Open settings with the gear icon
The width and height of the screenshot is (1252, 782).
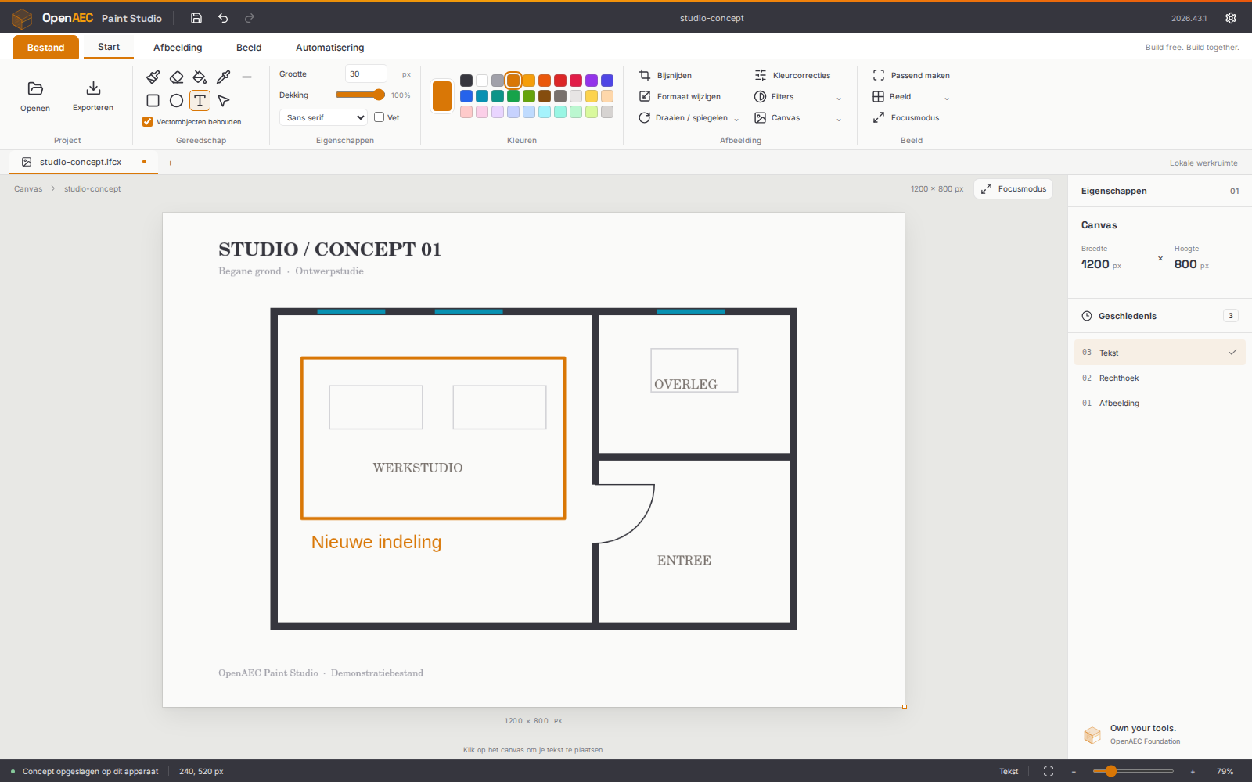pyautogui.click(x=1231, y=18)
